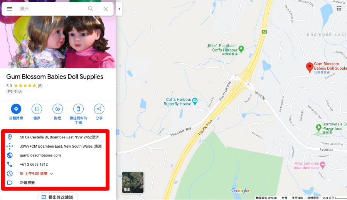Image resolution: width=347 pixels, height=200 pixels.
Task: Clear the search with the X icon
Action: [x=106, y=9]
